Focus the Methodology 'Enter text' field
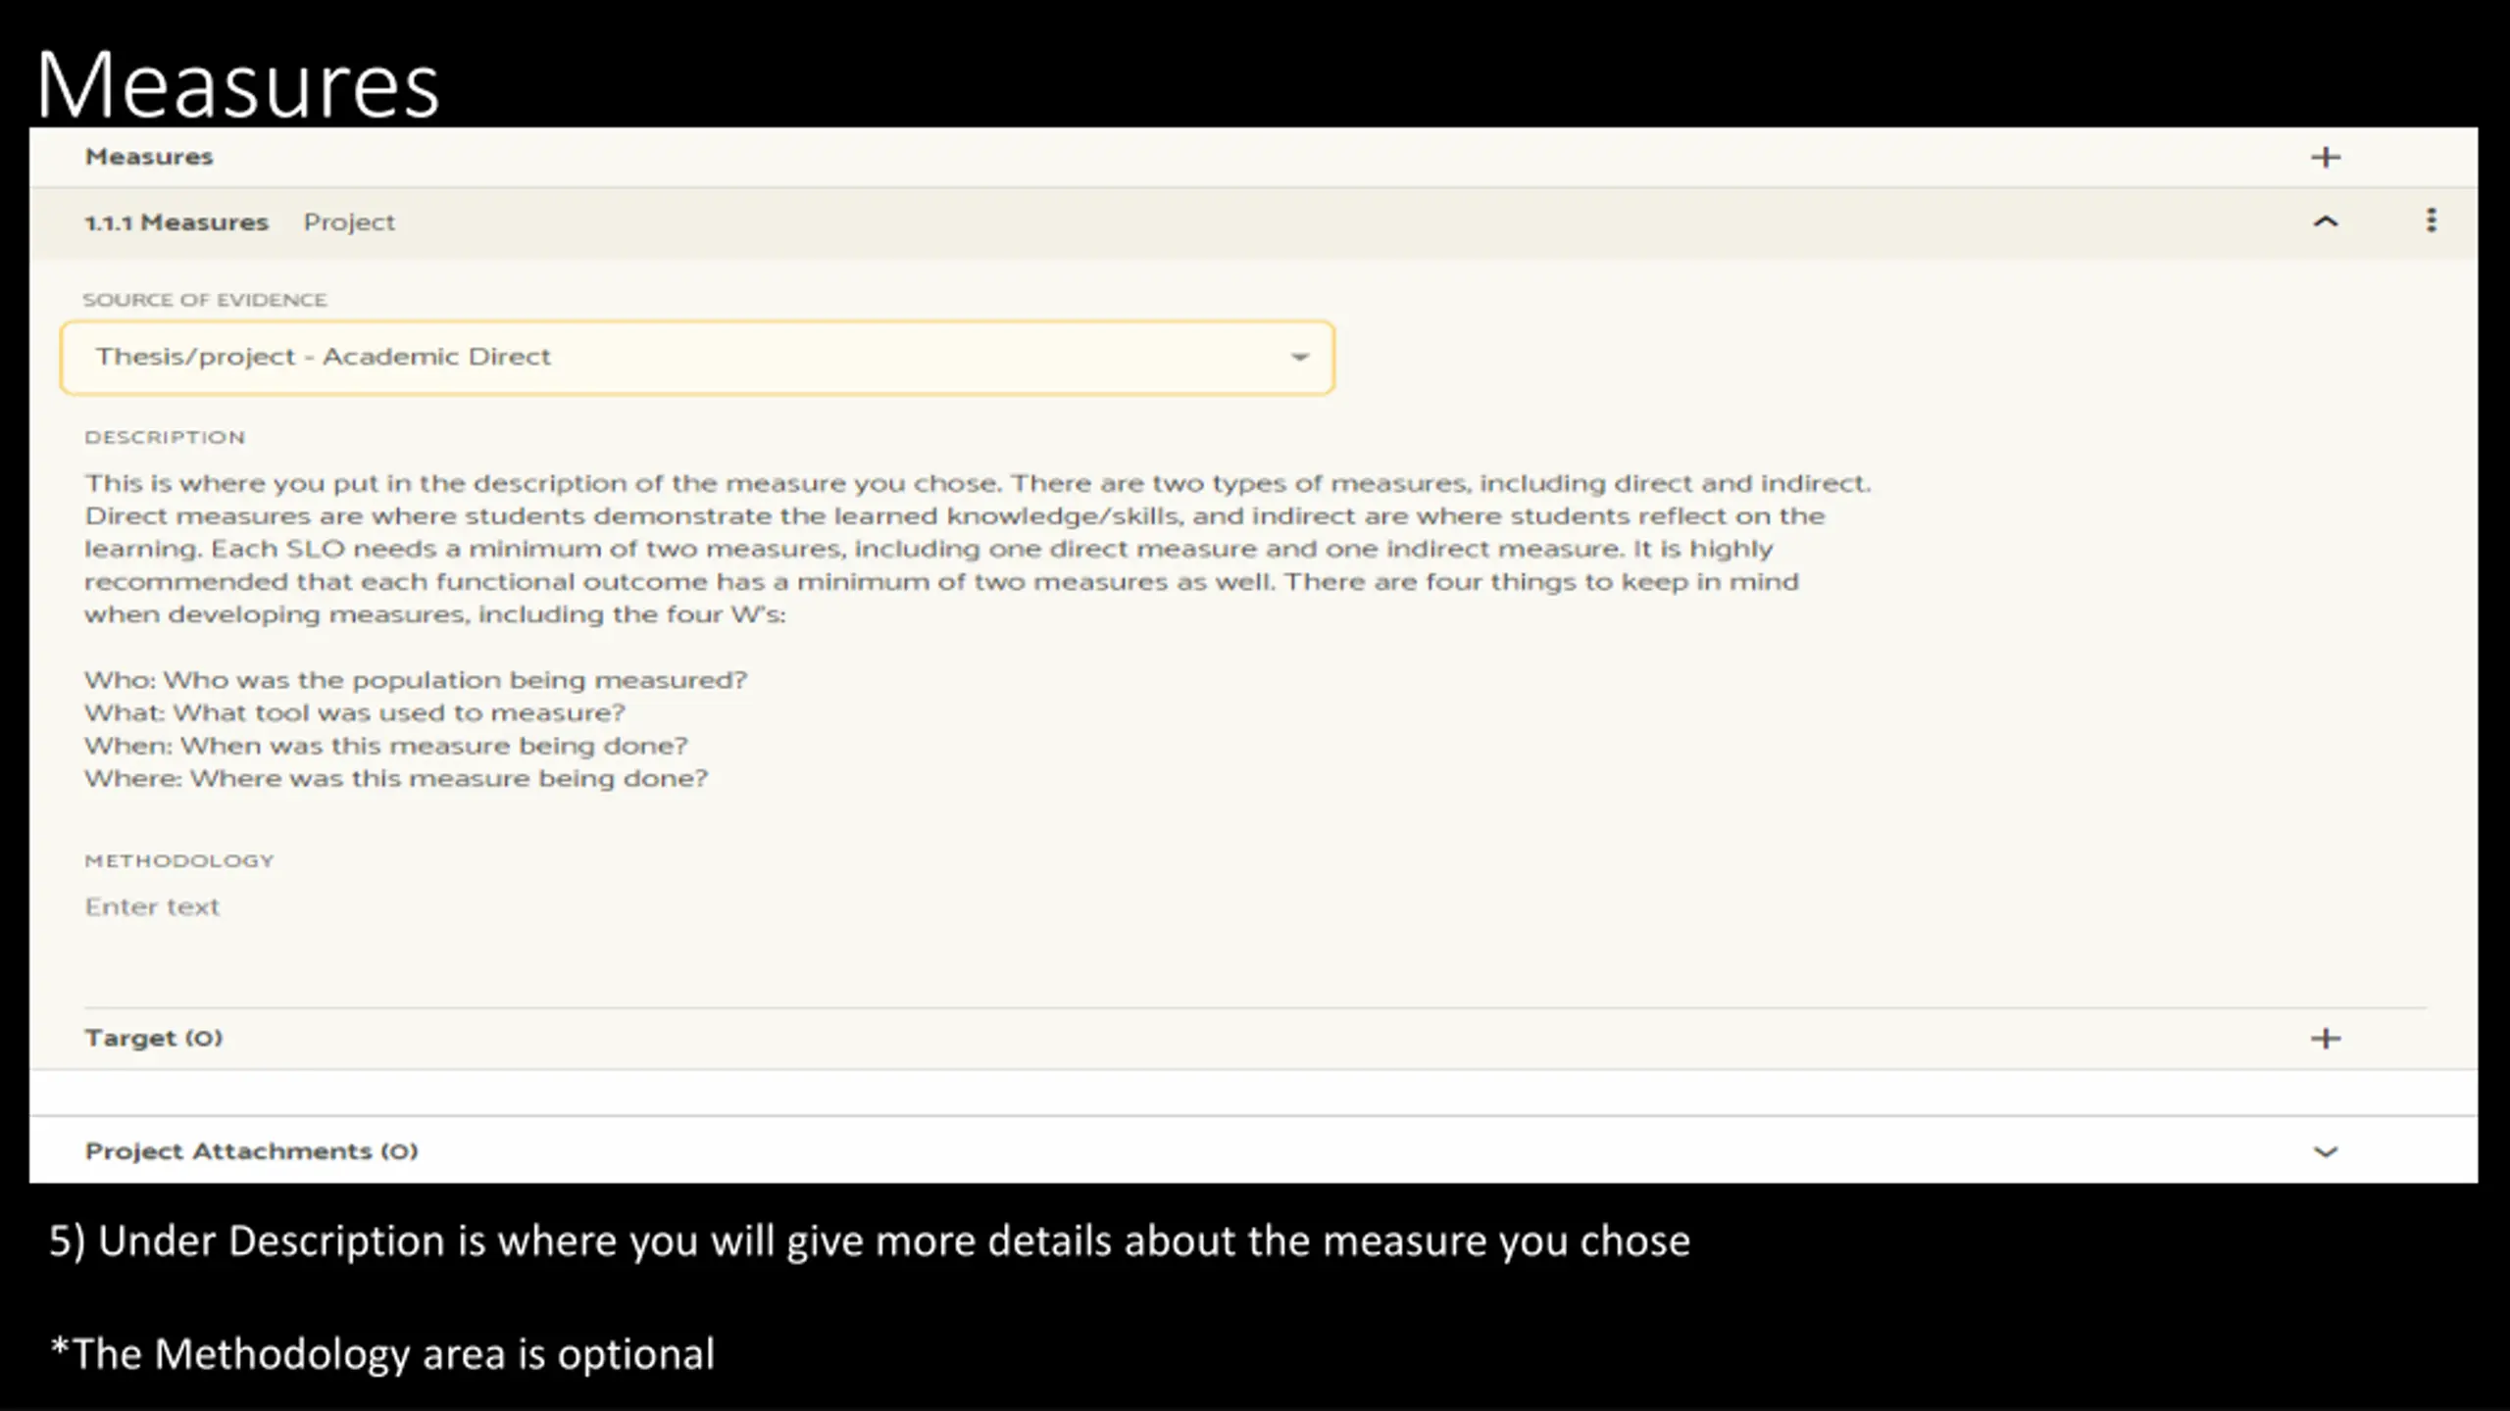The image size is (2510, 1411). click(152, 907)
